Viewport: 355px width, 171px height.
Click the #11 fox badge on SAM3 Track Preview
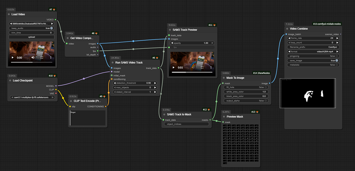tap(212, 25)
